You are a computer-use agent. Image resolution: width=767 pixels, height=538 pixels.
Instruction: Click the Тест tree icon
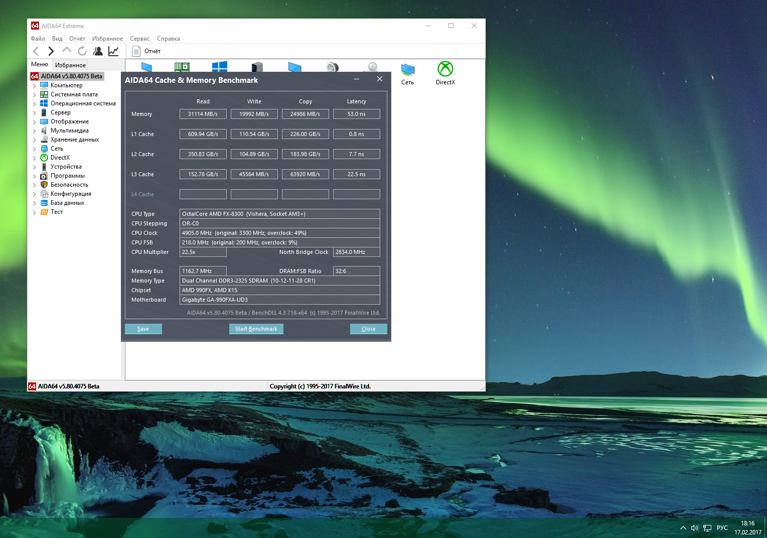[44, 212]
